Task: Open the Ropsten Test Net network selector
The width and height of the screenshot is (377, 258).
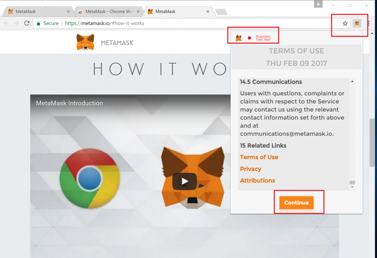Action: [263, 38]
